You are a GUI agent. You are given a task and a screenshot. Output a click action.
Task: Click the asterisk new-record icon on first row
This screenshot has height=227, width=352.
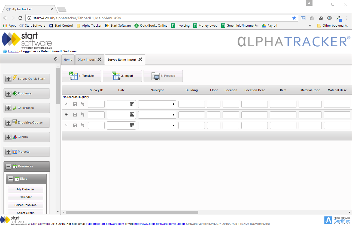(66, 104)
